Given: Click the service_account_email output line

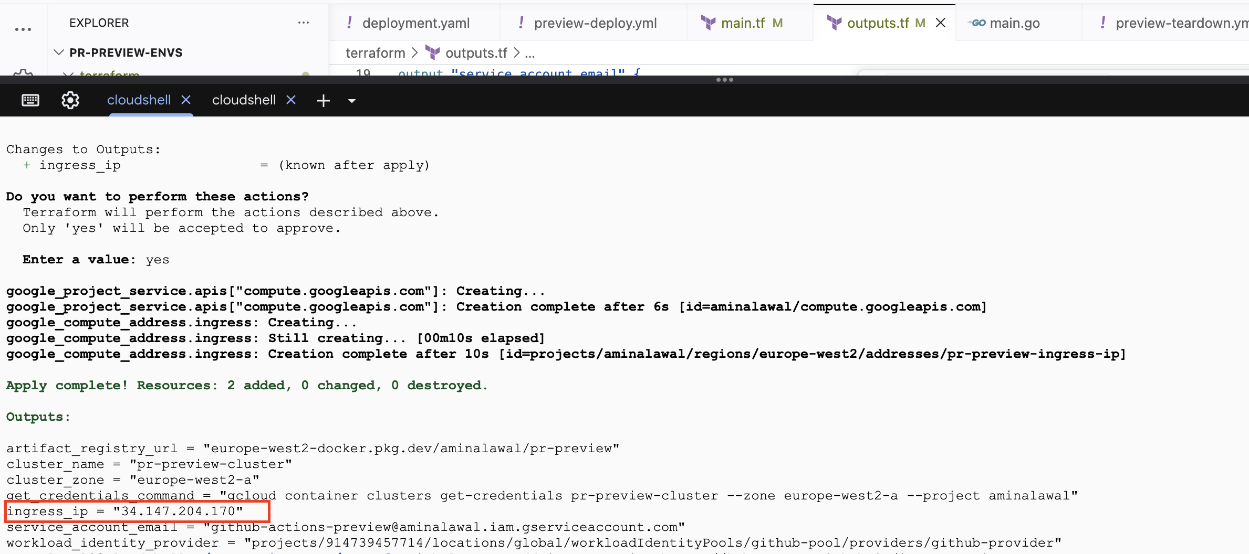Looking at the screenshot, I should [346, 527].
